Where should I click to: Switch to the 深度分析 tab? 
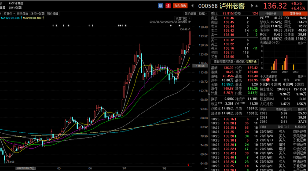(295, 14)
